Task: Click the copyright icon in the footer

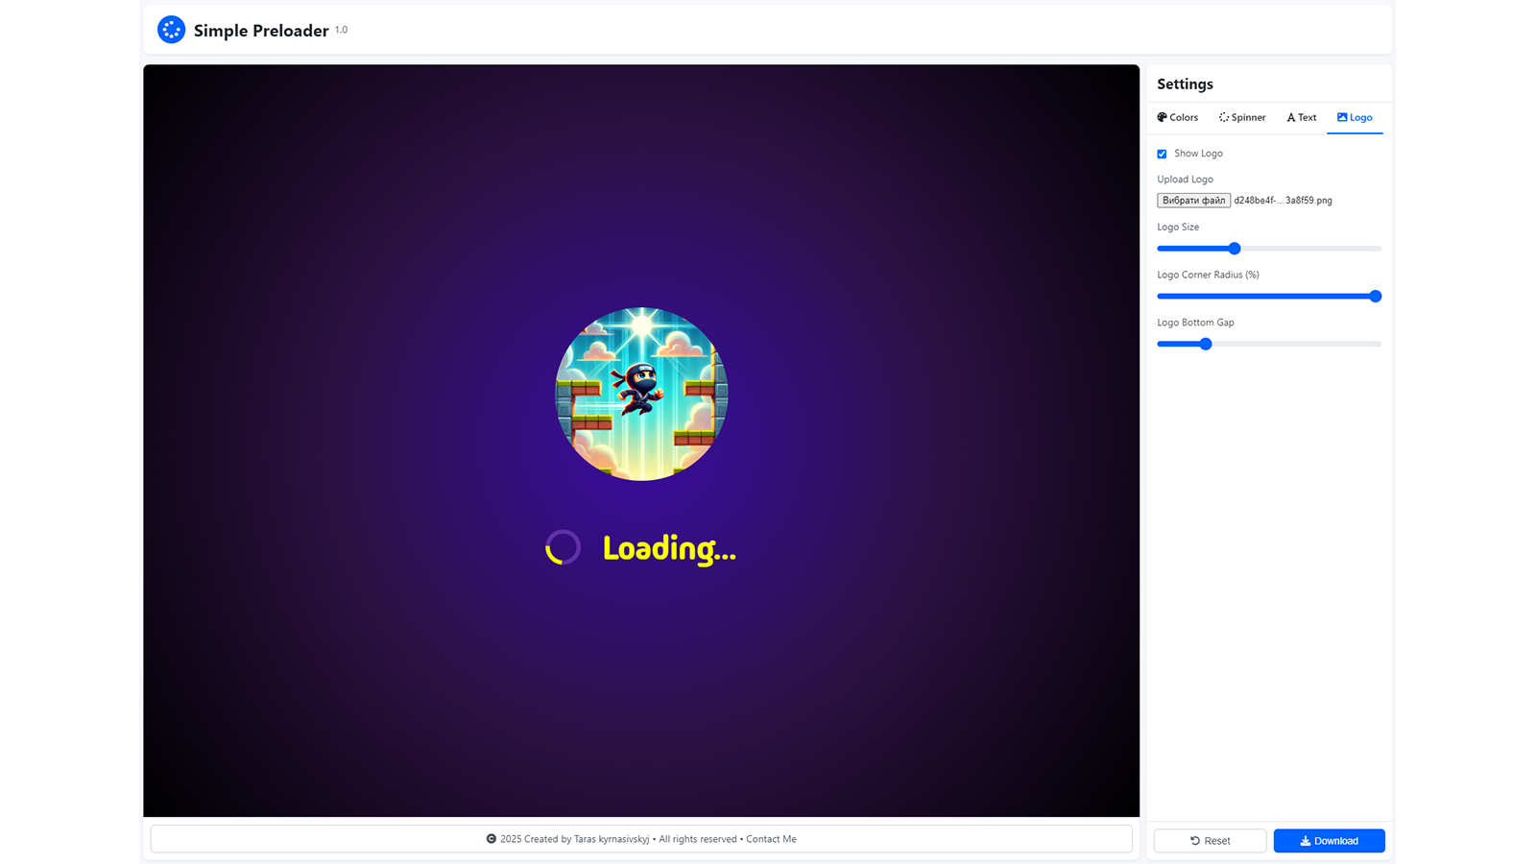Action: [x=492, y=838]
